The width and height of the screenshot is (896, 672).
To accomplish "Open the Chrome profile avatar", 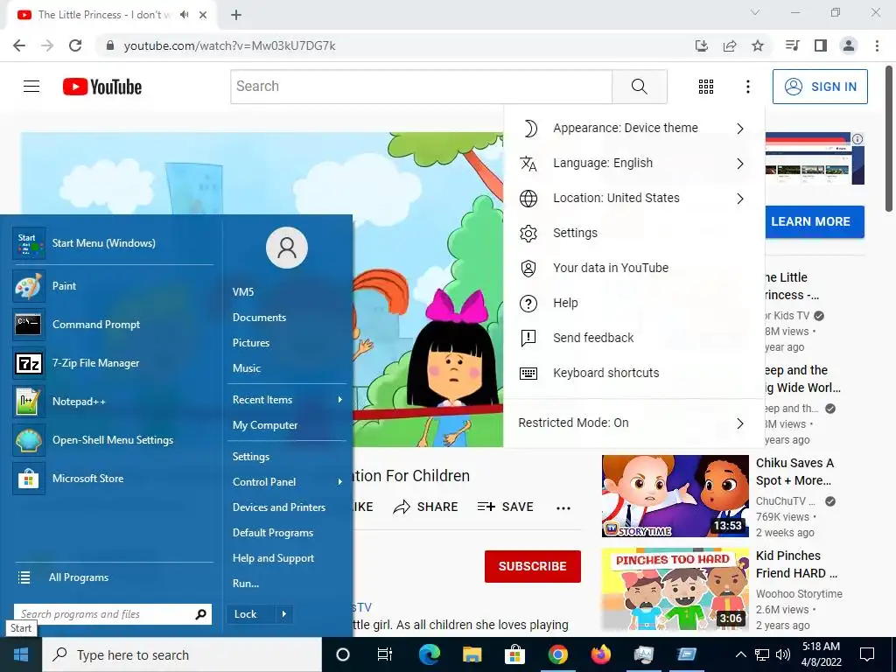I will (x=849, y=45).
